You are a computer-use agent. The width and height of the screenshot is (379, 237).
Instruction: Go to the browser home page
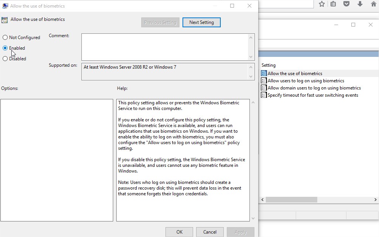(x=373, y=4)
